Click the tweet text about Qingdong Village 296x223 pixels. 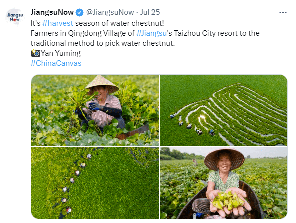point(145,38)
